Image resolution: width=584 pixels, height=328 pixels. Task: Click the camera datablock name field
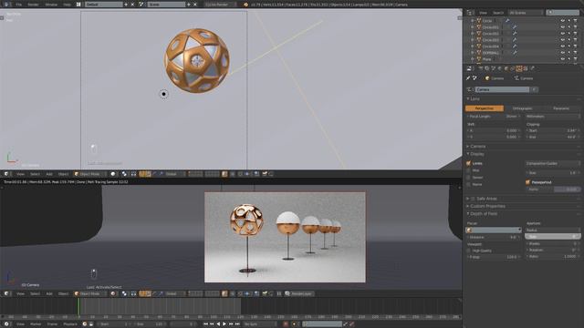pos(502,89)
